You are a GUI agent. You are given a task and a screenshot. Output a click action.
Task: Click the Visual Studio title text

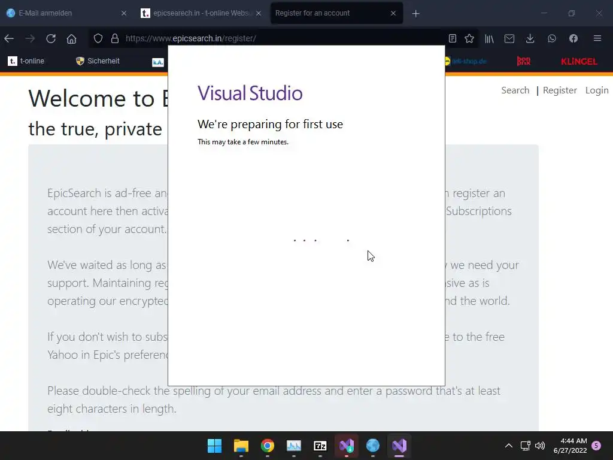(250, 93)
